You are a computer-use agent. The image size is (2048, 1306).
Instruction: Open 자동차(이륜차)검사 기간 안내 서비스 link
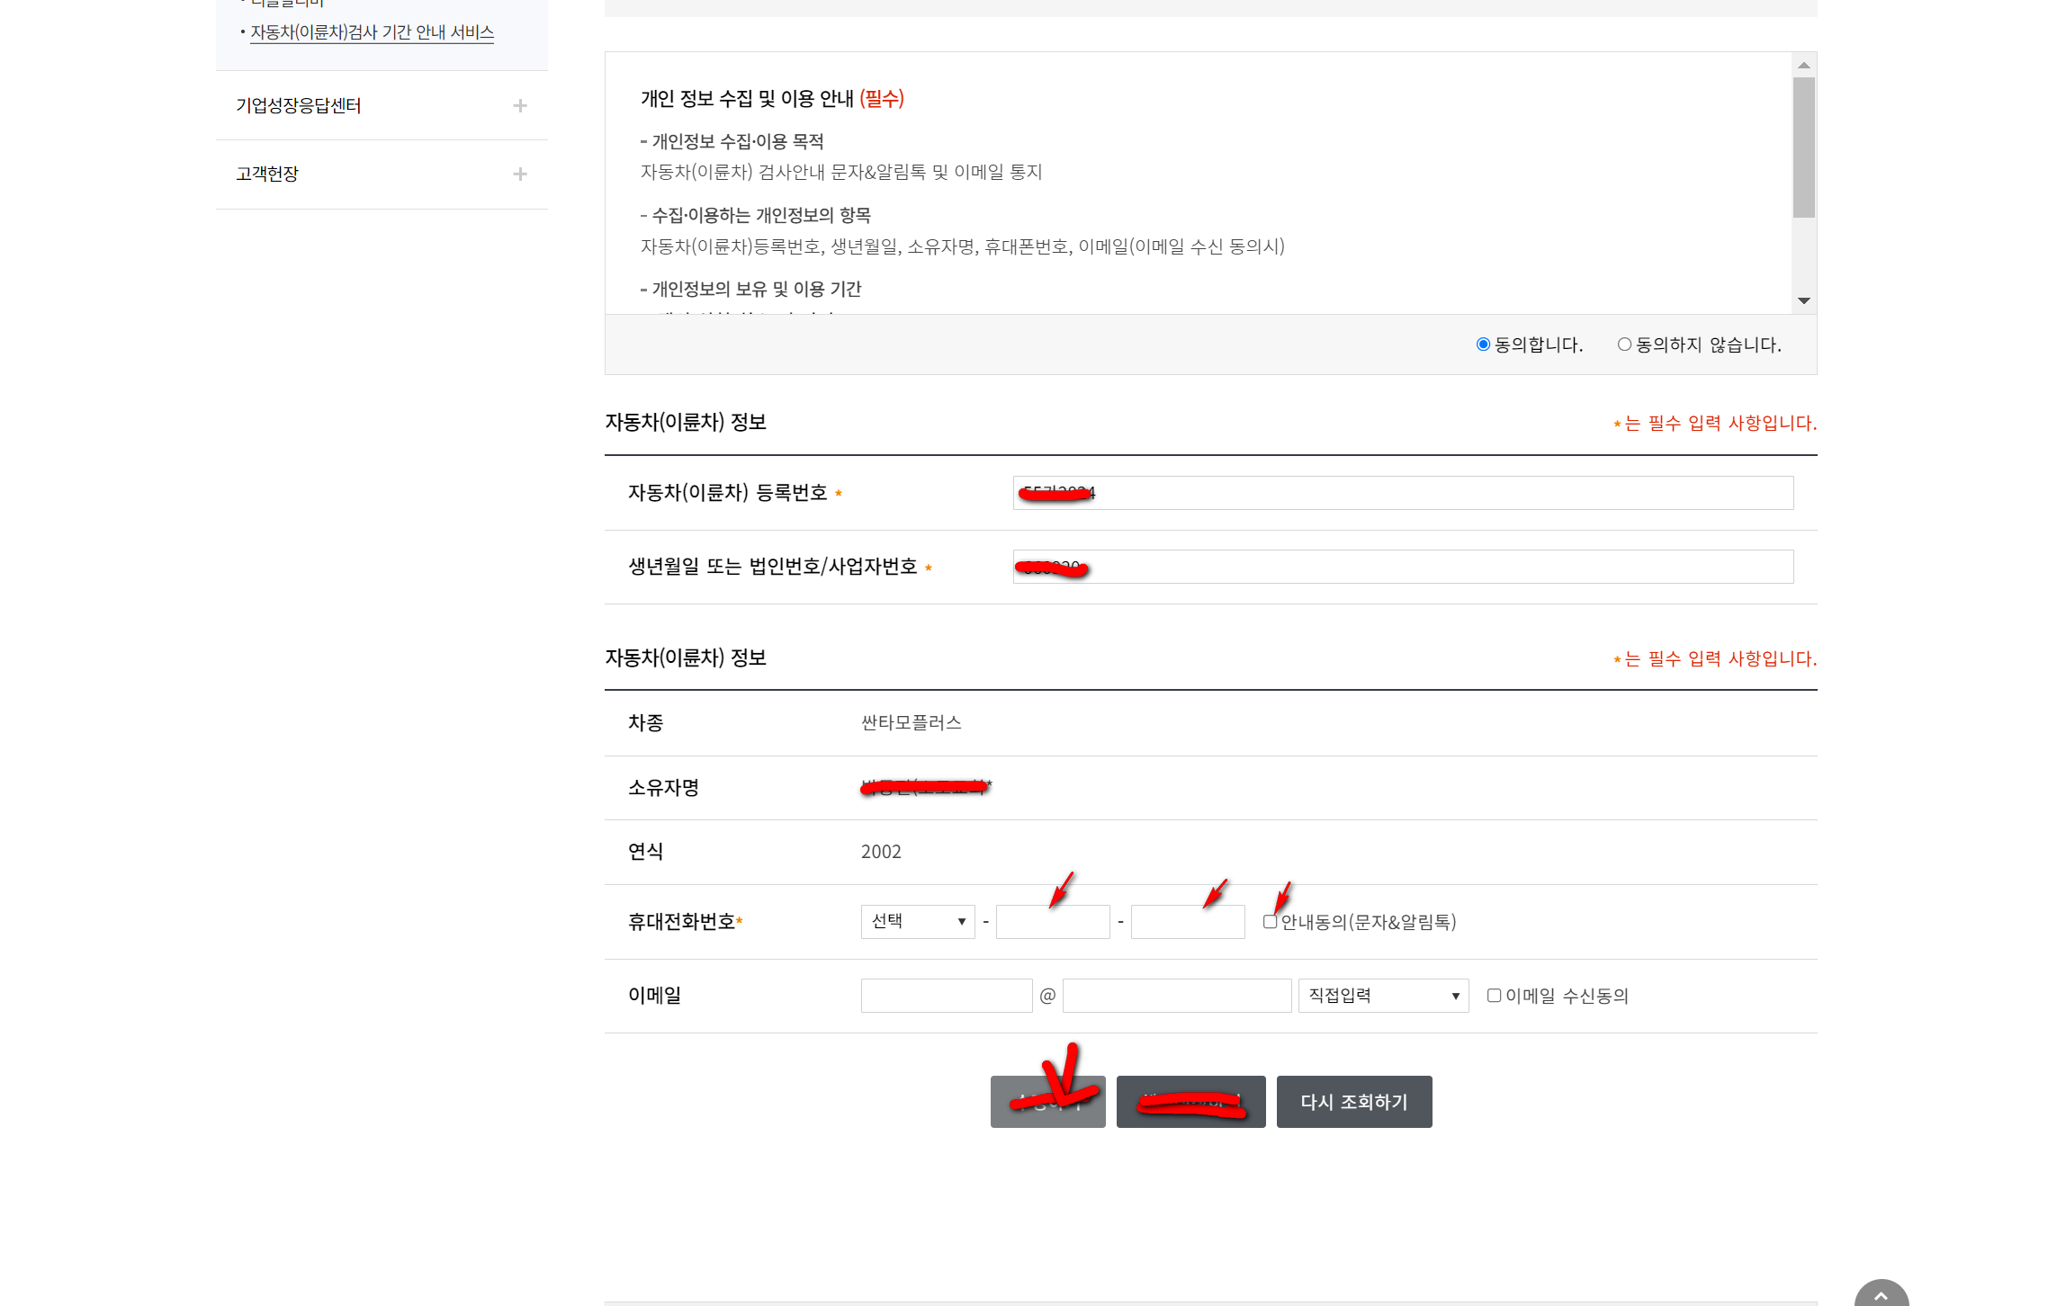(372, 32)
